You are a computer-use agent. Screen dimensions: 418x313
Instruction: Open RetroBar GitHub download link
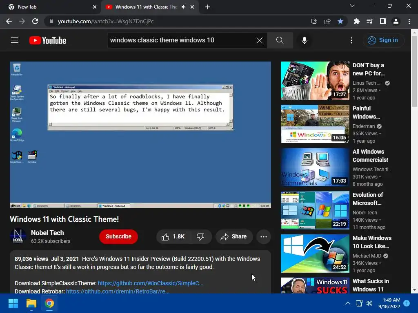click(x=118, y=291)
